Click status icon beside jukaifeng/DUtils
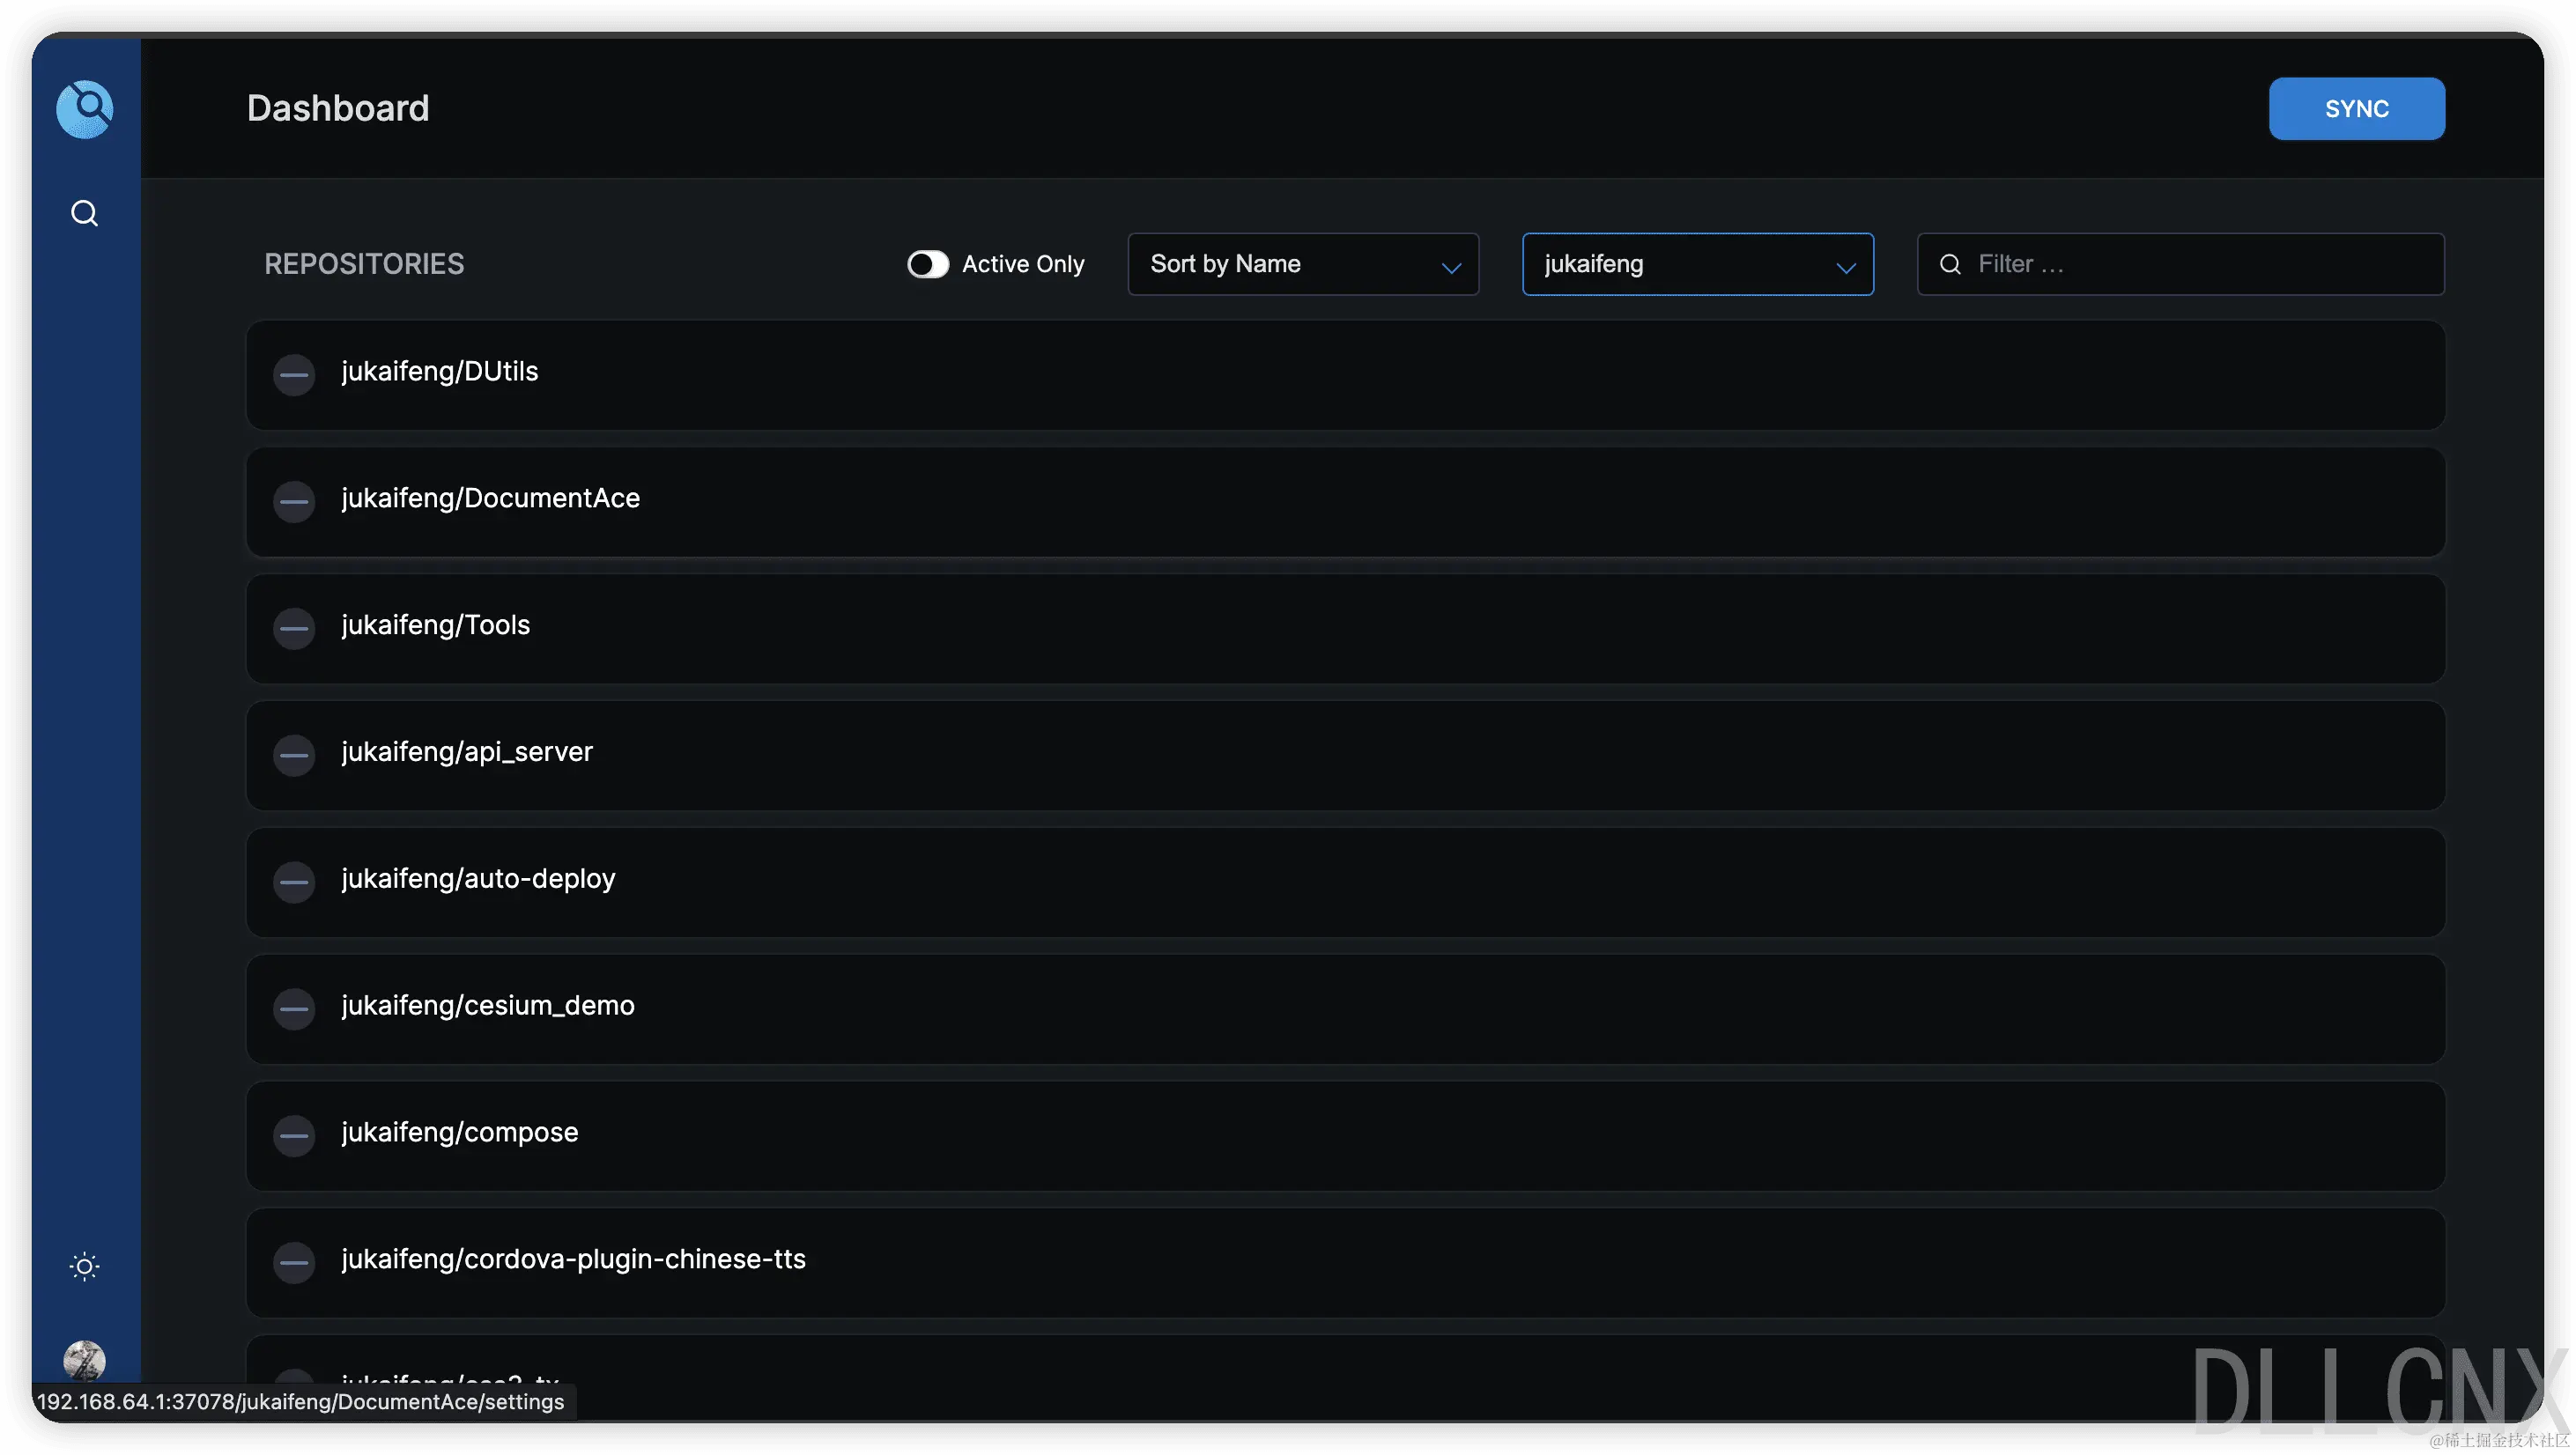This screenshot has height=1455, width=2576. (294, 375)
